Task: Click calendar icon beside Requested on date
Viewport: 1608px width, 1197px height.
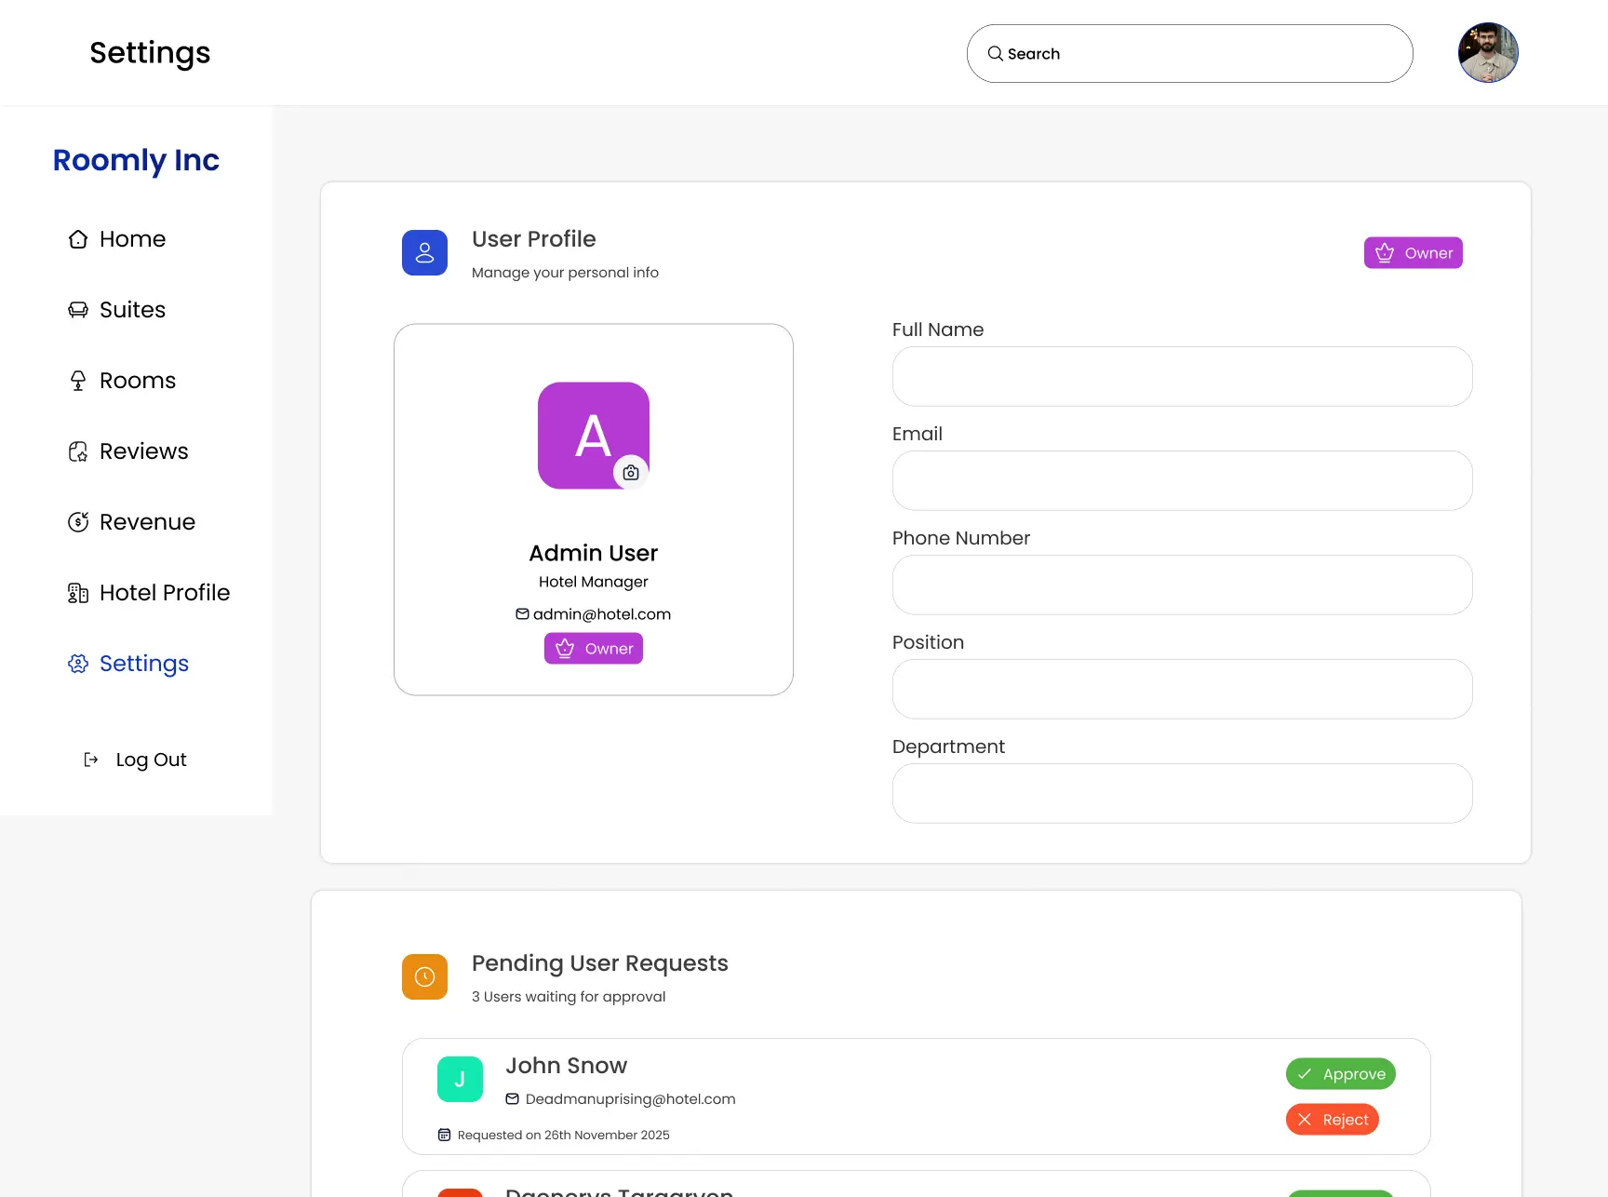Action: coord(444,1135)
